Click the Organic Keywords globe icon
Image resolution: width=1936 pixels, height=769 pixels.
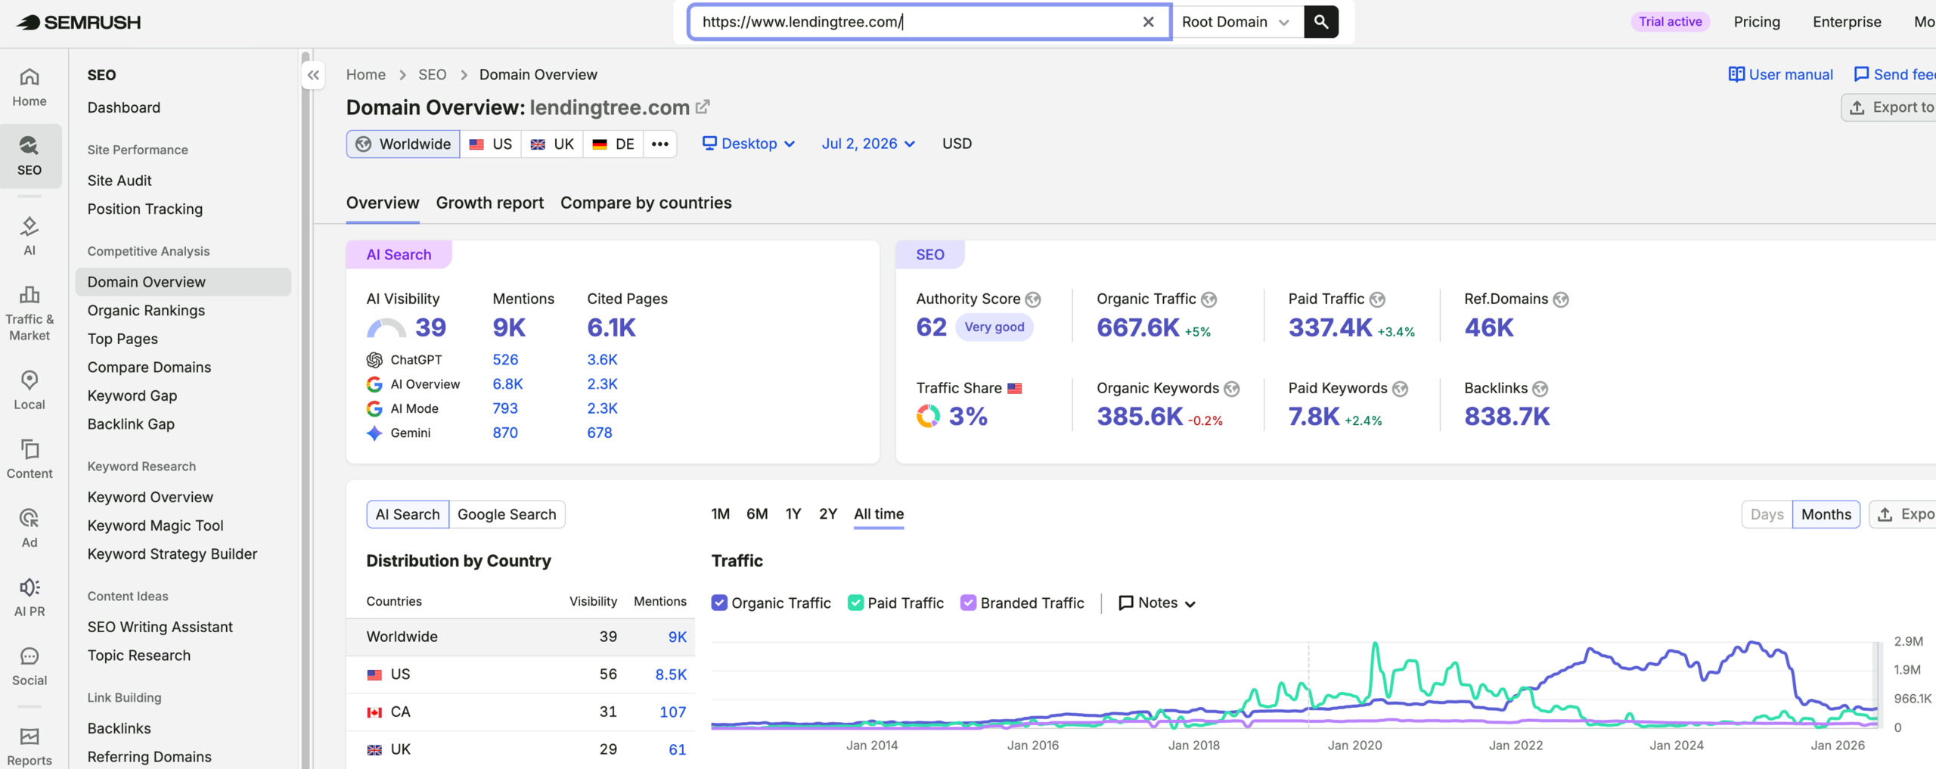pyautogui.click(x=1232, y=389)
